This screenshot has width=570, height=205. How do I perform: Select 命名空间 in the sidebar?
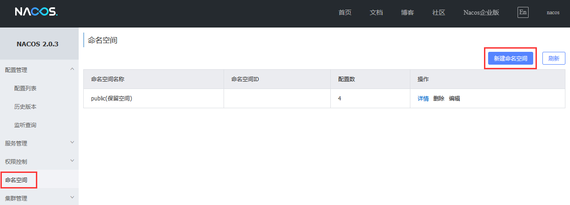(x=16, y=180)
